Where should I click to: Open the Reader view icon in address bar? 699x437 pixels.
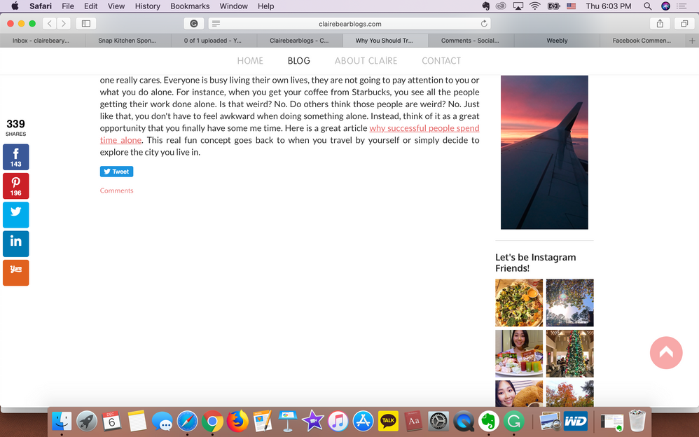click(216, 23)
